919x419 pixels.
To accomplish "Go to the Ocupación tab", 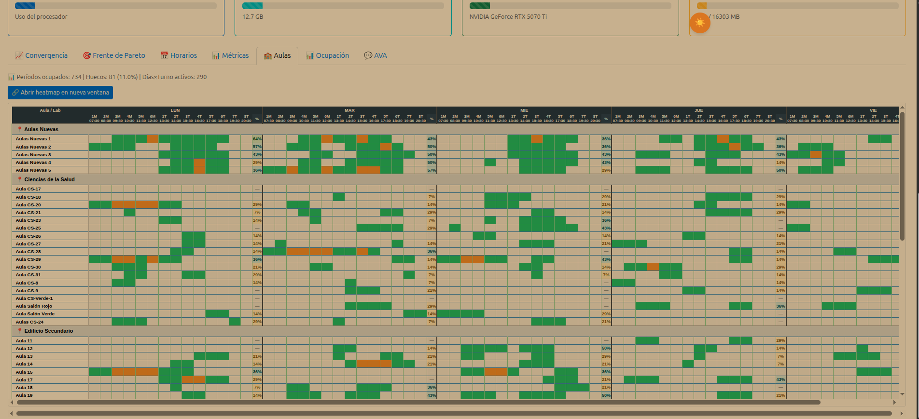I will pos(327,55).
